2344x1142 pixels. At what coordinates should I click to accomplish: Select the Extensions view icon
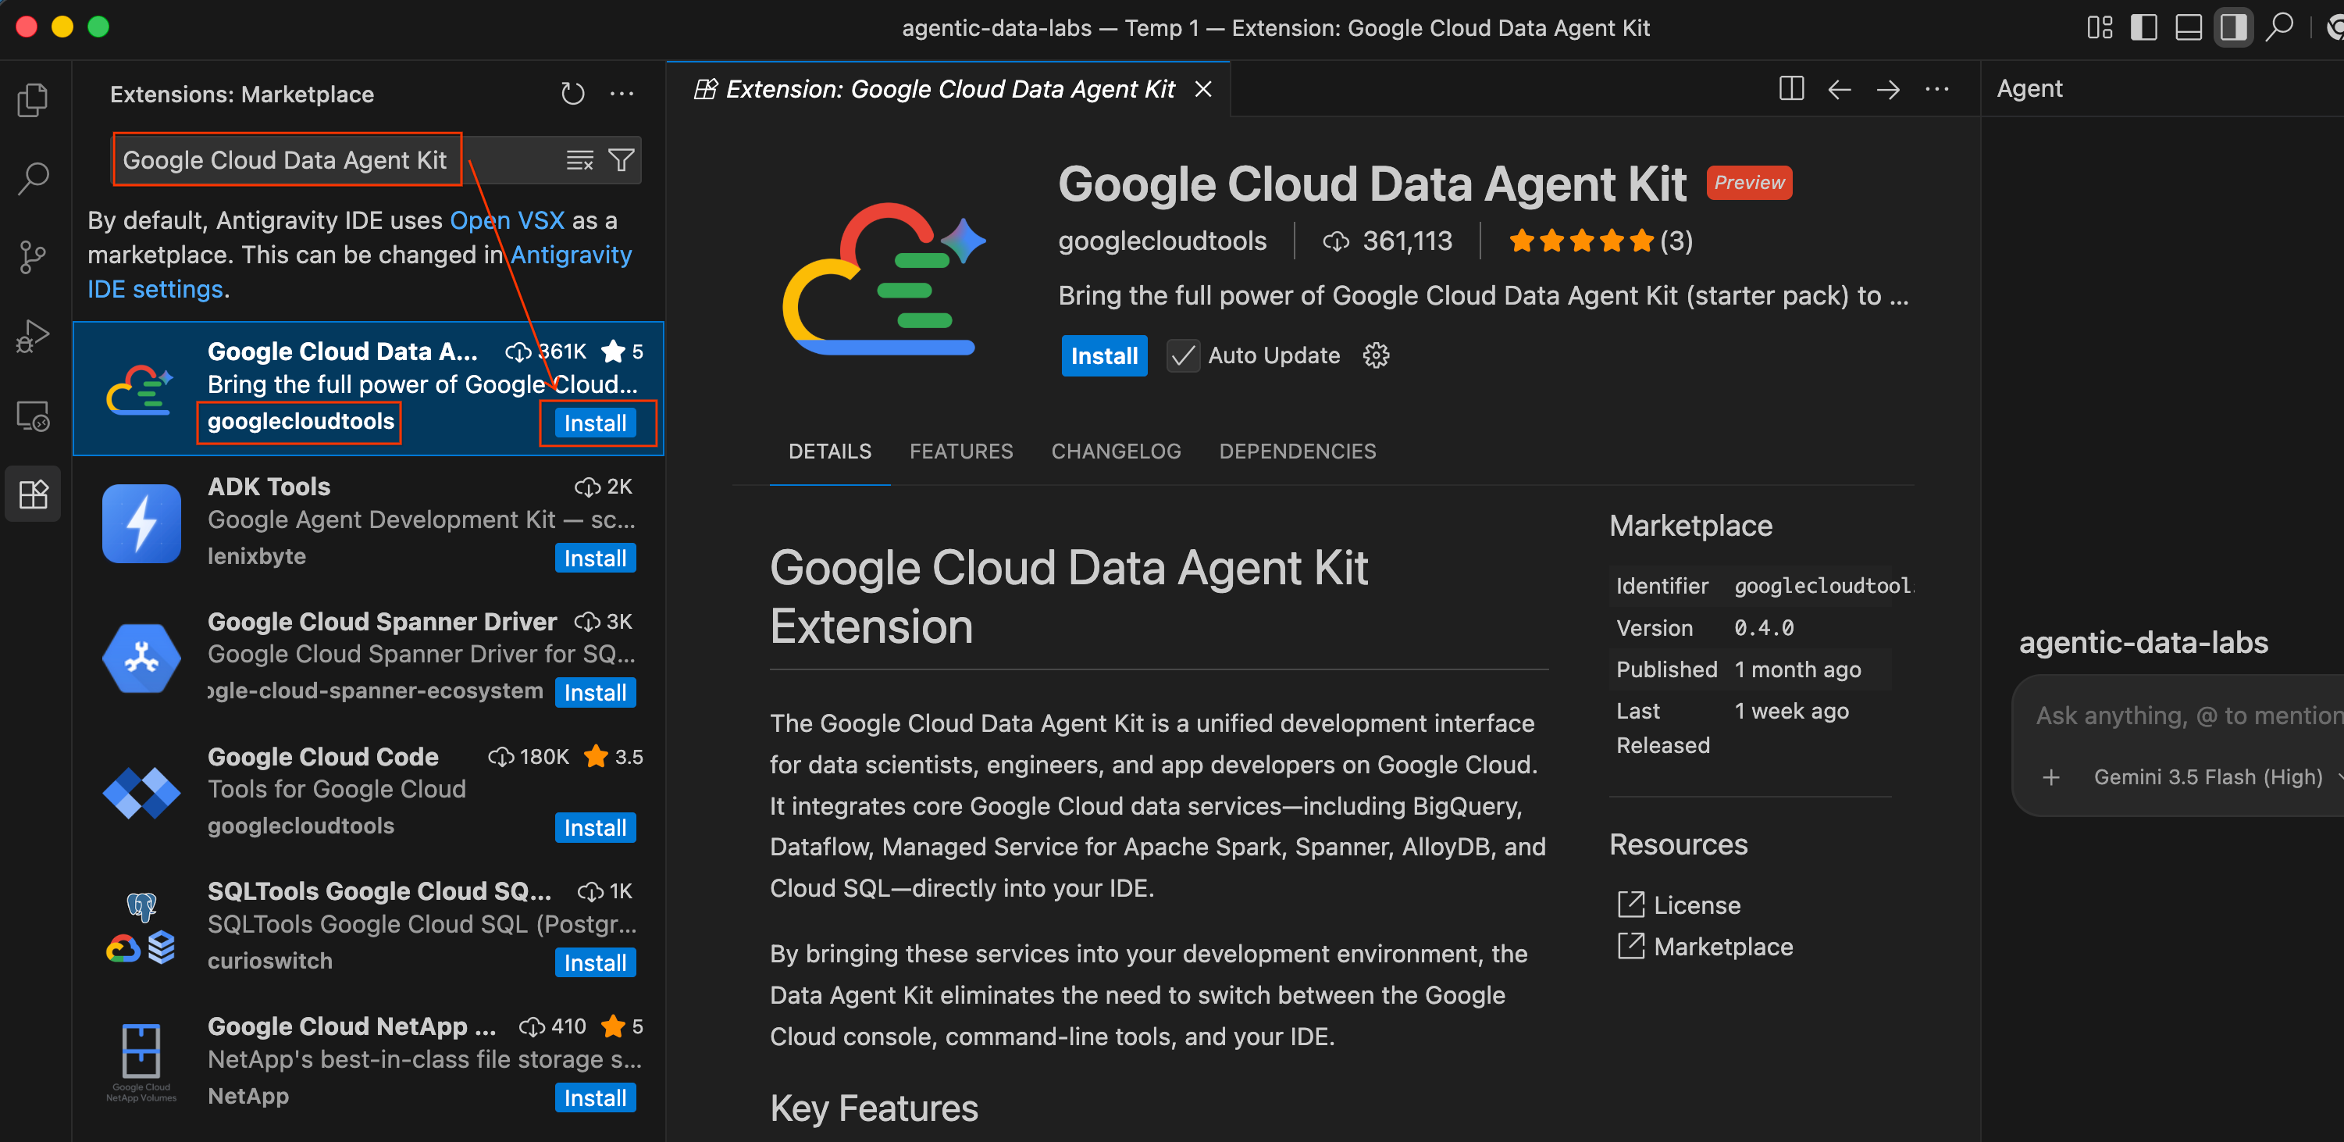34,494
